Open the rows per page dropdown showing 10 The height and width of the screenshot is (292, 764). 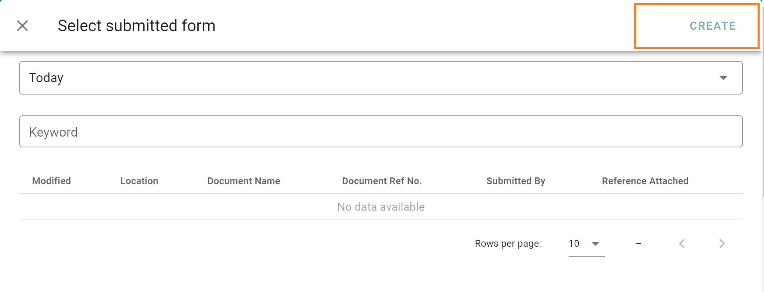tap(587, 244)
